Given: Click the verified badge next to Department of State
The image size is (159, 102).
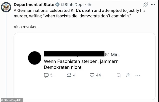Looking at the screenshot, I should (x=57, y=5).
